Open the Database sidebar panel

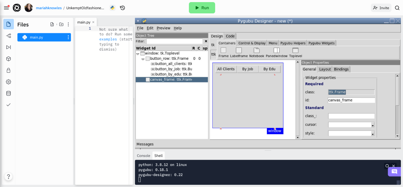click(8, 93)
